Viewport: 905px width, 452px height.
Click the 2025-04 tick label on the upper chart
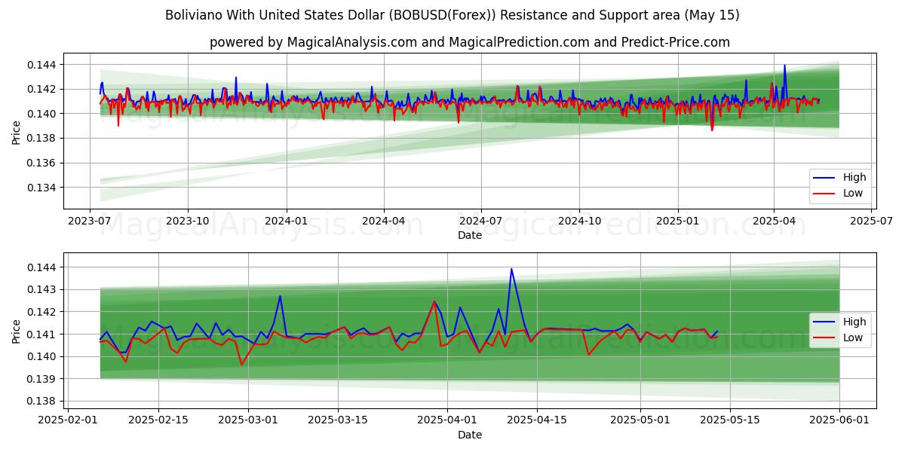coord(774,221)
